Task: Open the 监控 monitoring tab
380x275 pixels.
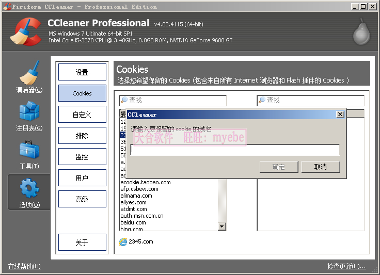Action: point(82,157)
